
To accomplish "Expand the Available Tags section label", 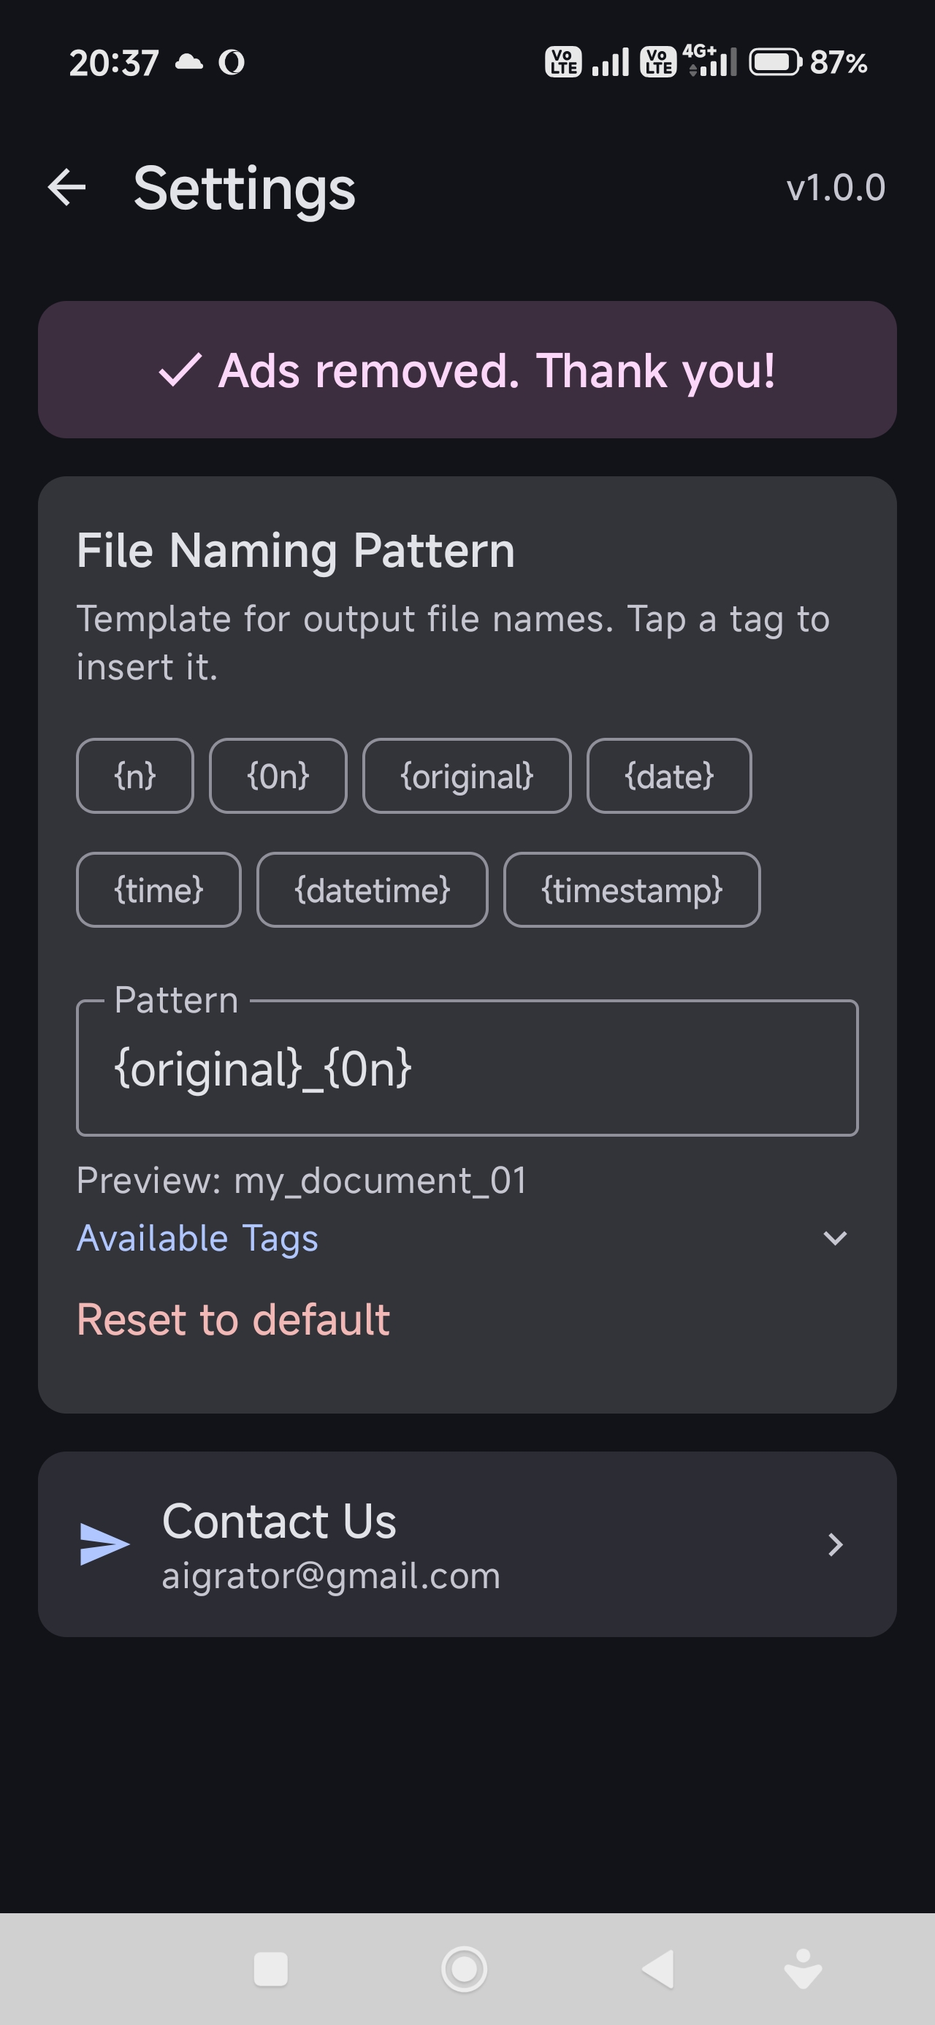I will coord(197,1239).
